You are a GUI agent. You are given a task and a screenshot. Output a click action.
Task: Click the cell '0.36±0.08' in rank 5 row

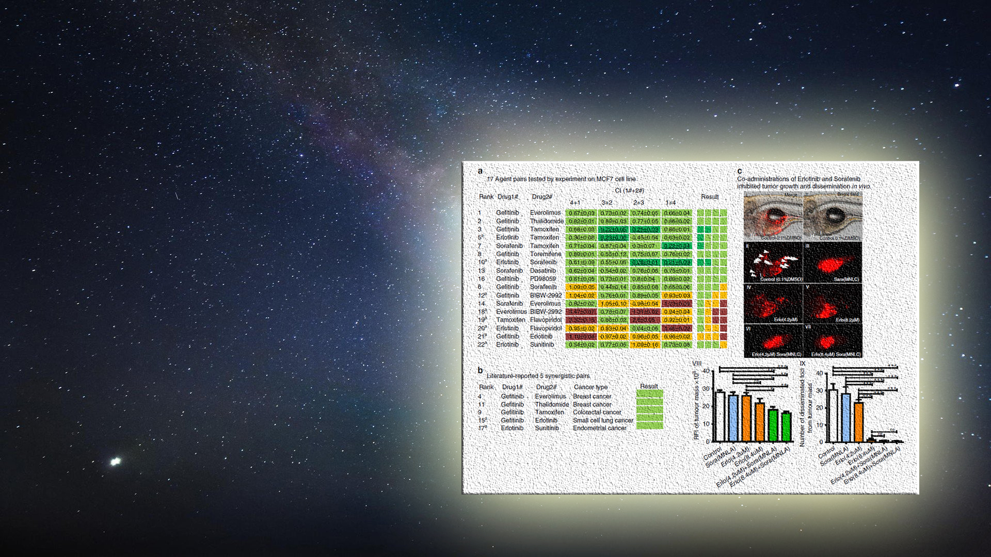[582, 238]
